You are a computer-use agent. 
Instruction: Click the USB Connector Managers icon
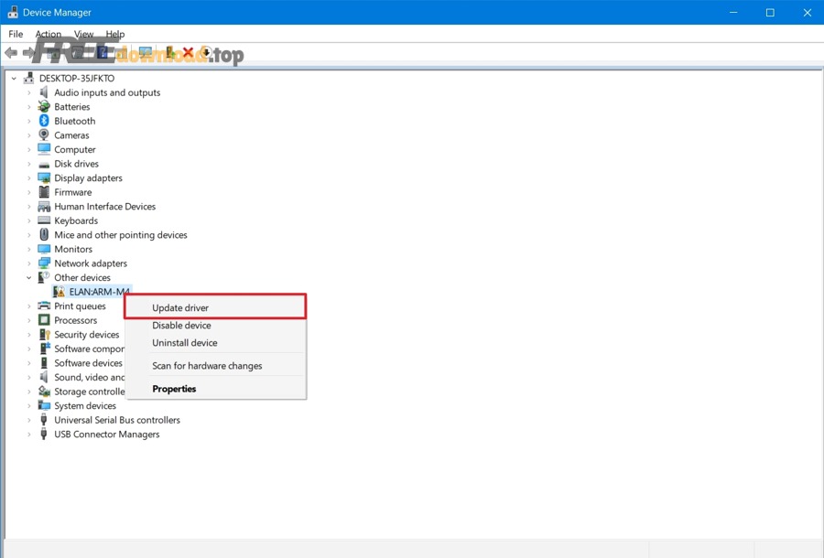click(x=44, y=435)
